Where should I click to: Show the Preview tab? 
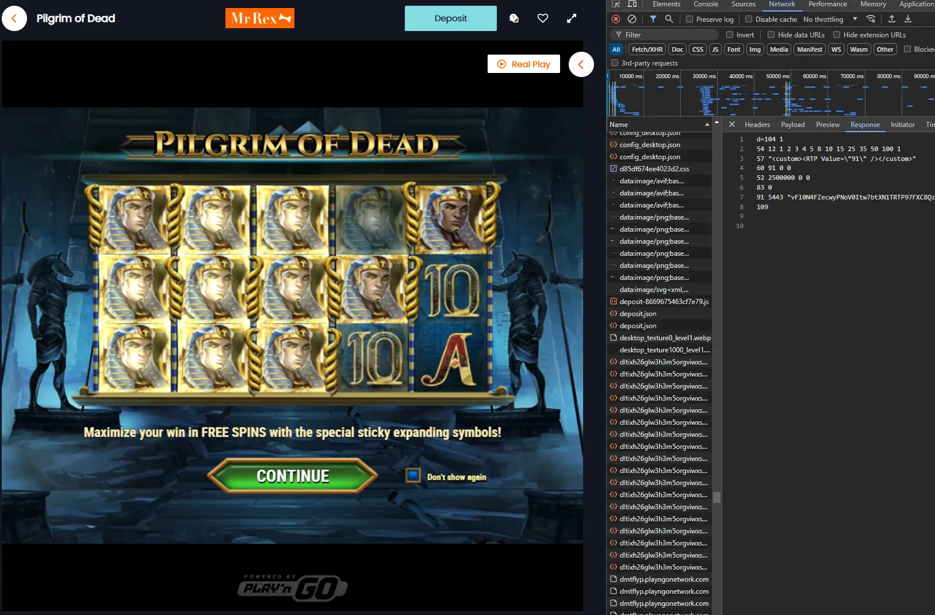point(828,125)
